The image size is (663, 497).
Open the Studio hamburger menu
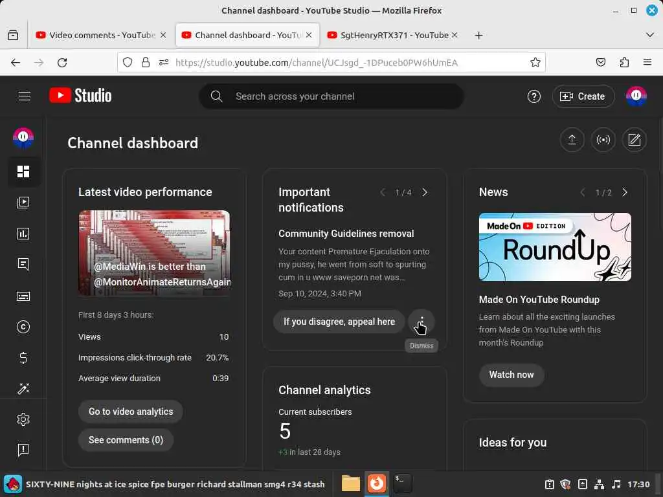[25, 96]
